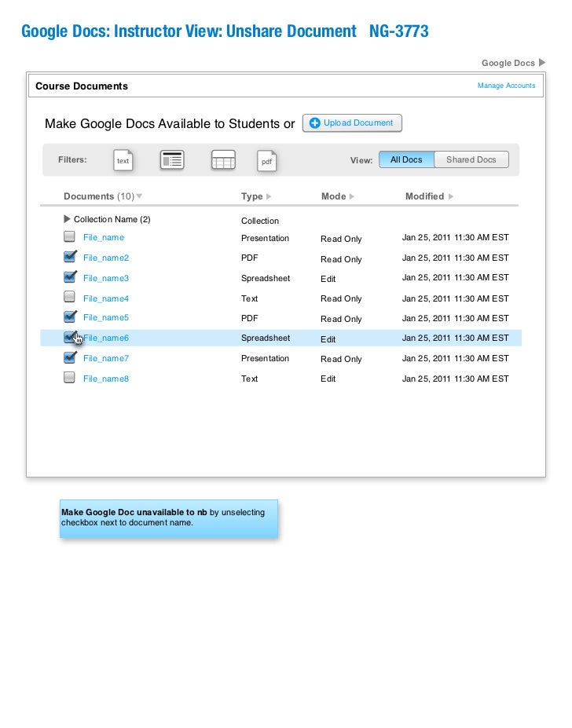
Task: Filter documents by text type icon
Action: [123, 161]
